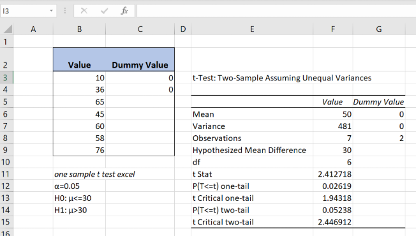The width and height of the screenshot is (416, 236).
Task: Select cell containing 65
Action: pos(79,102)
